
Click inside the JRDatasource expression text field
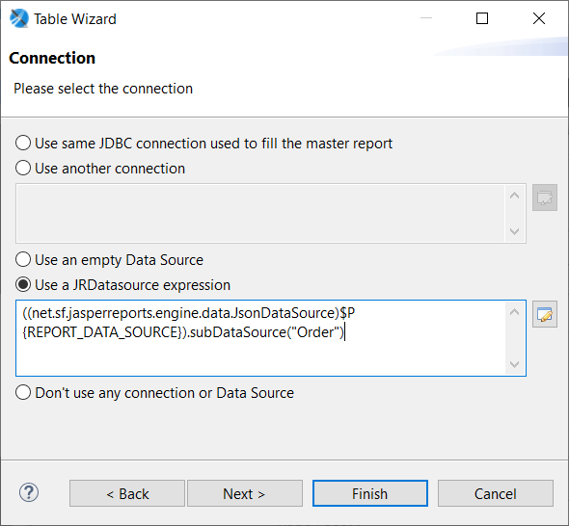point(260,338)
